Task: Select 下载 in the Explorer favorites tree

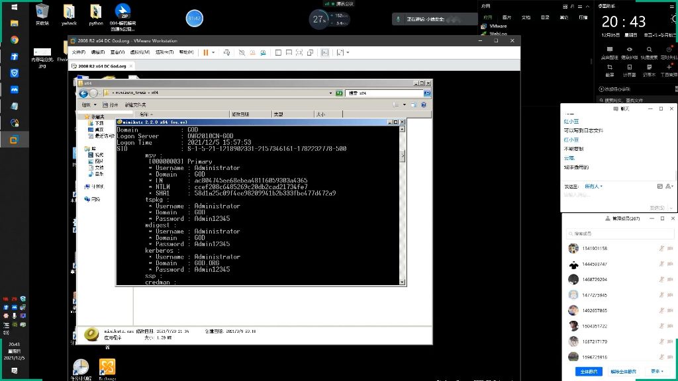Action: (95, 123)
